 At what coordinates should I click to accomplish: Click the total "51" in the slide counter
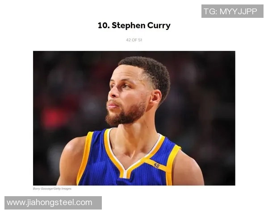[x=140, y=40]
